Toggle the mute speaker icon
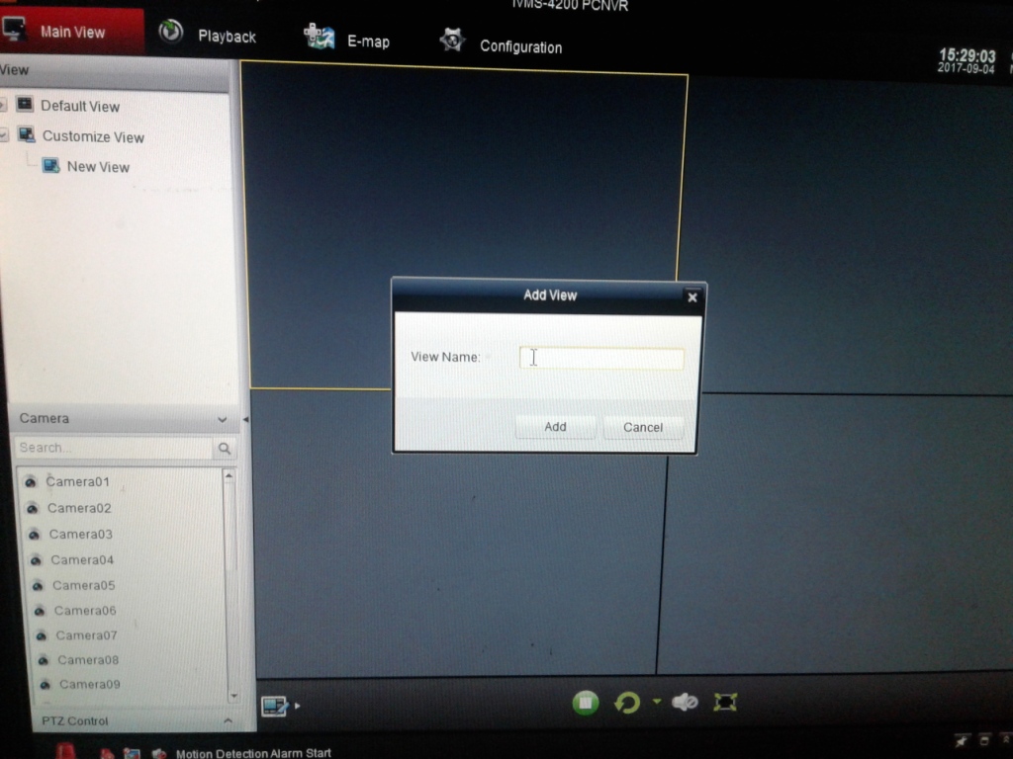 click(685, 702)
